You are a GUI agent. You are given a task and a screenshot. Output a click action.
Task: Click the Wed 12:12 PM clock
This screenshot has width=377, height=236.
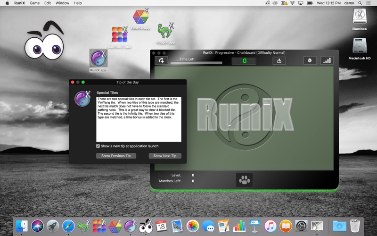pos(328,3)
